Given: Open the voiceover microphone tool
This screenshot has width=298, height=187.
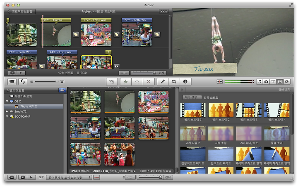Looking at the screenshot, I should point(163,82).
